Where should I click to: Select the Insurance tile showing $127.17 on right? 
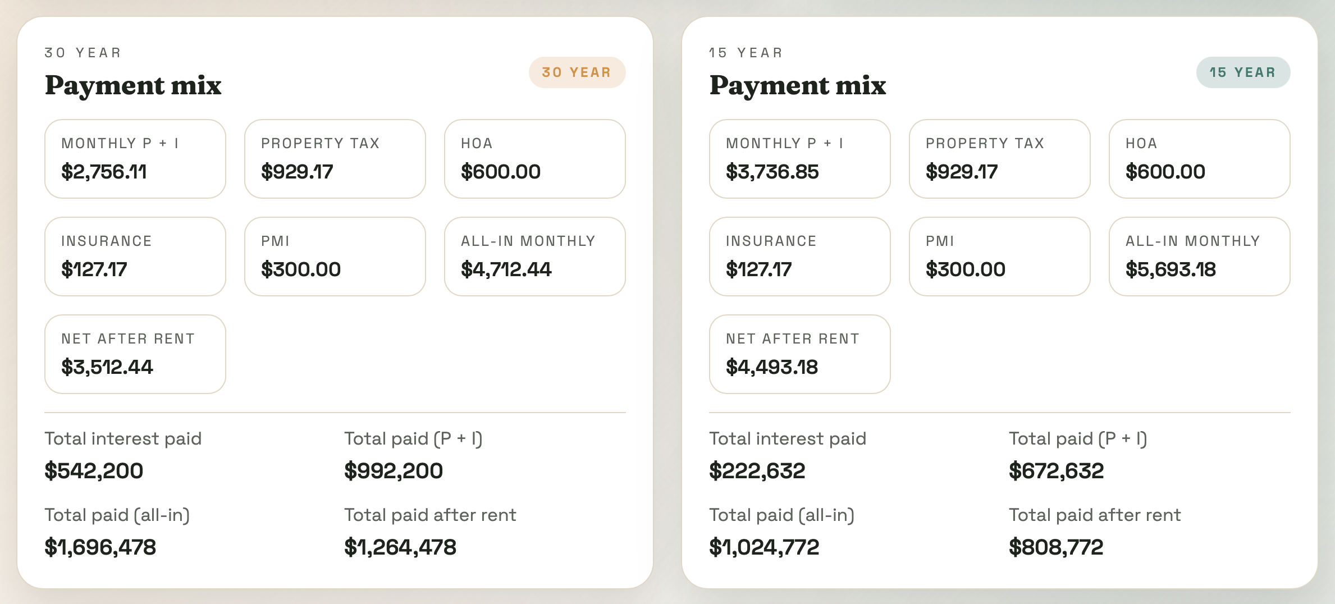799,257
